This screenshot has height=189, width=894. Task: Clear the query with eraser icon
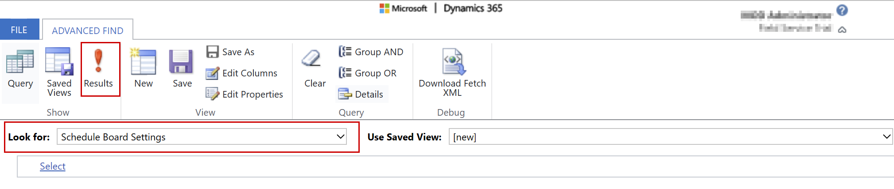315,68
